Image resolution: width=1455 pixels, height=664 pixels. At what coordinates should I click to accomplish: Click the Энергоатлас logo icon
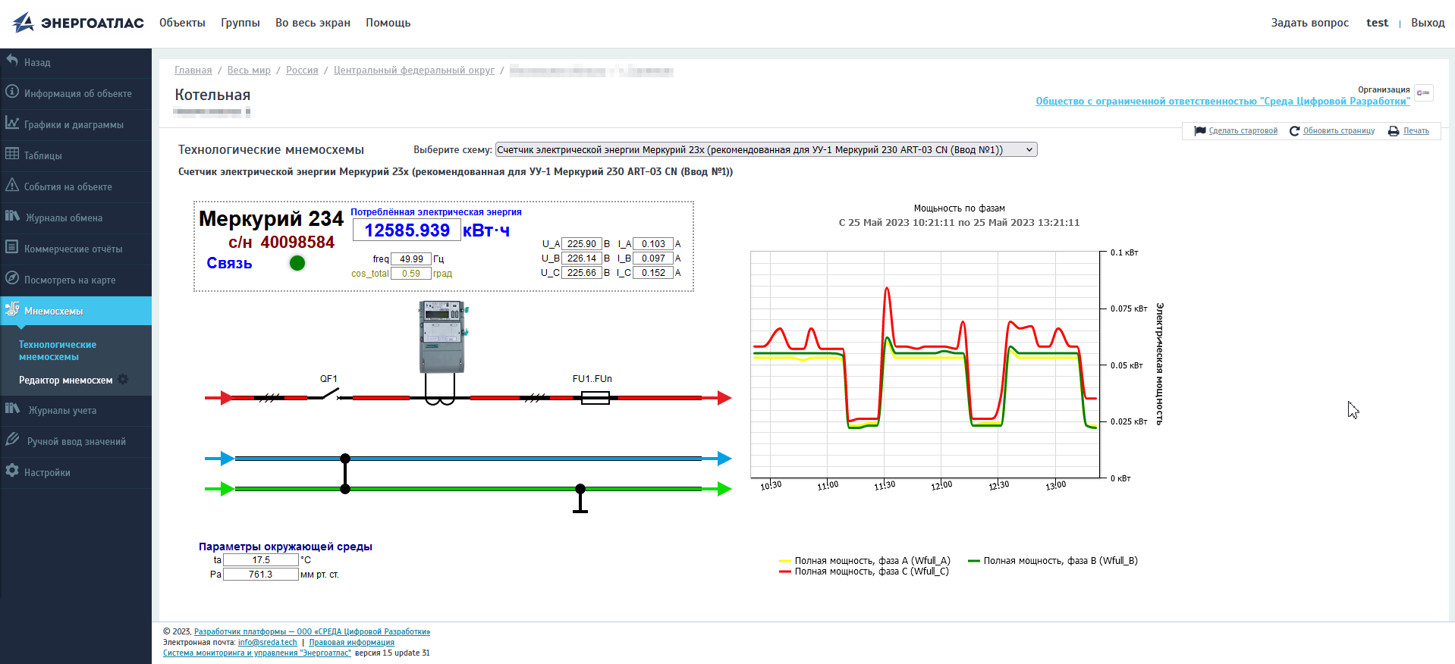[24, 23]
